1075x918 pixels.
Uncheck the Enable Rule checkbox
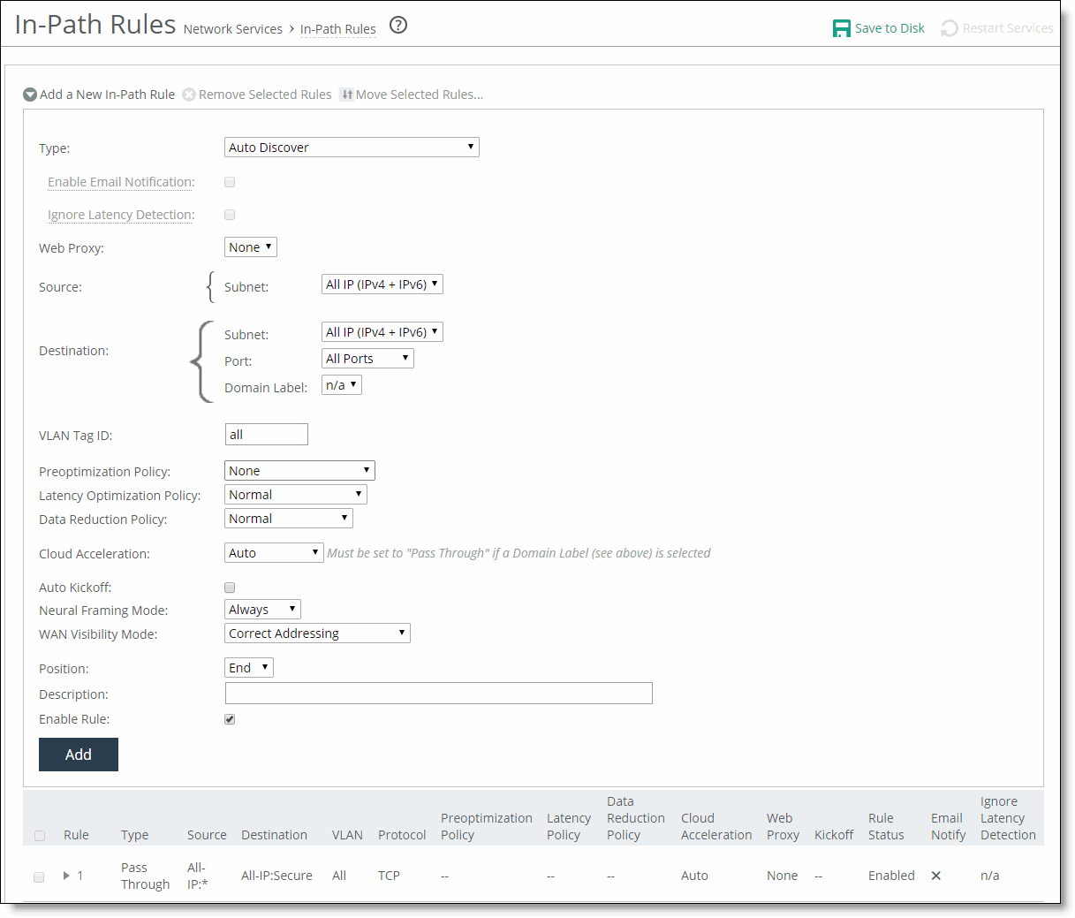pos(230,719)
